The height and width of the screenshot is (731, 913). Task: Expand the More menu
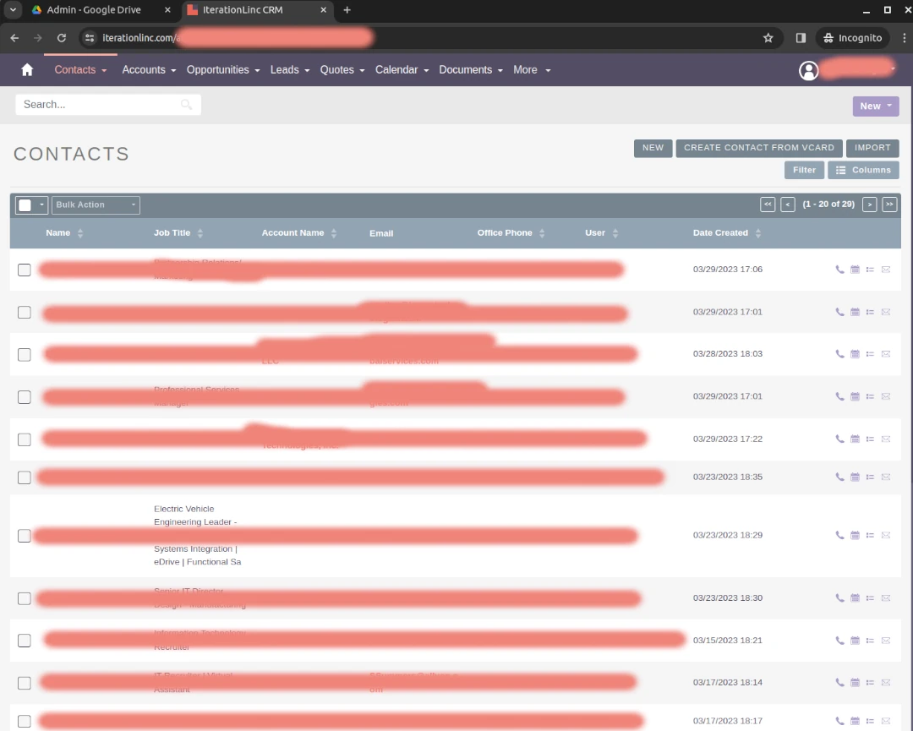(x=532, y=70)
